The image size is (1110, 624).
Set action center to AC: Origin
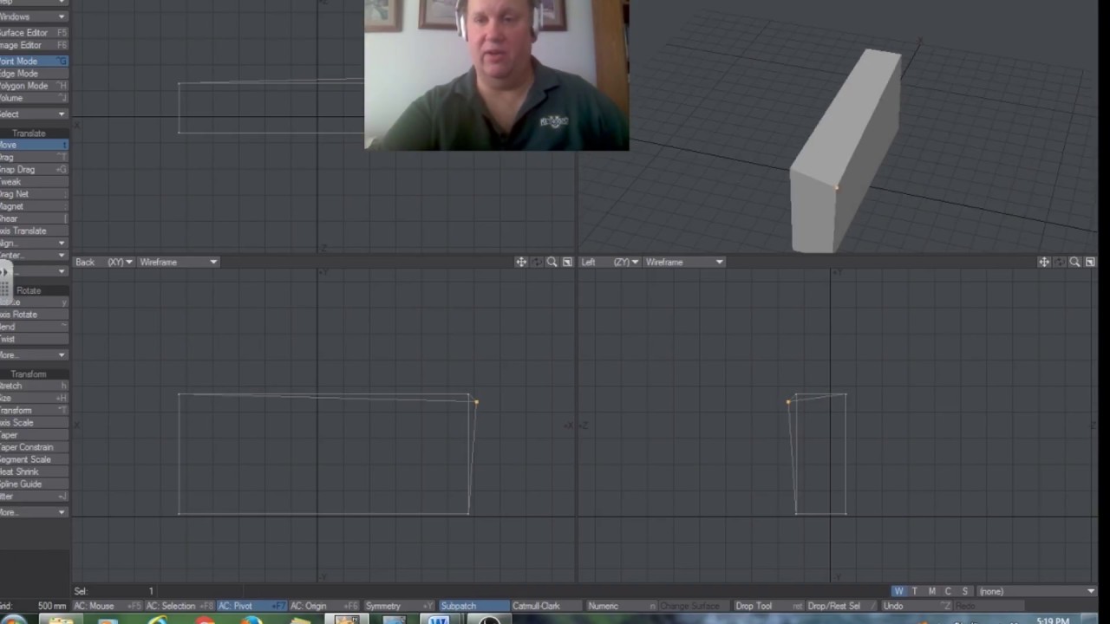coord(324,606)
